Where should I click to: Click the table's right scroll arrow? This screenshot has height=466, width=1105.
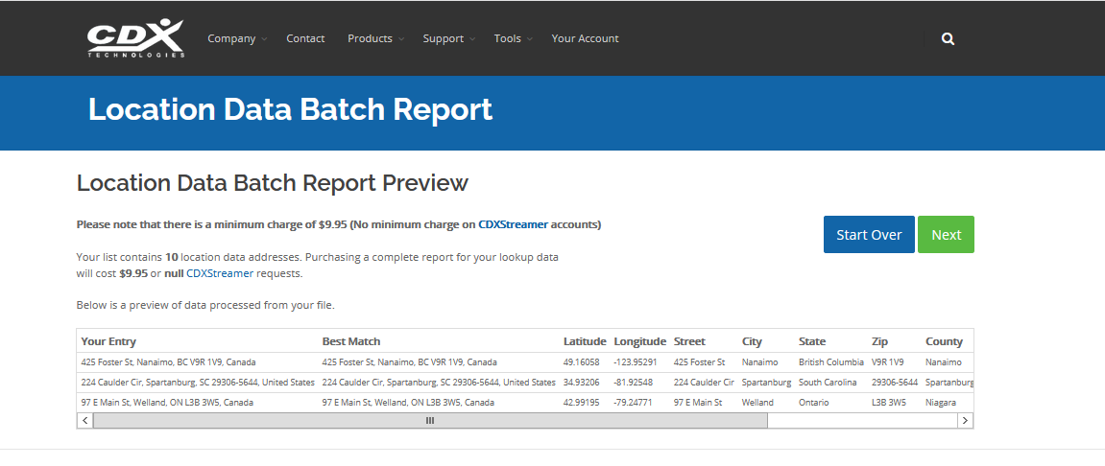click(966, 420)
